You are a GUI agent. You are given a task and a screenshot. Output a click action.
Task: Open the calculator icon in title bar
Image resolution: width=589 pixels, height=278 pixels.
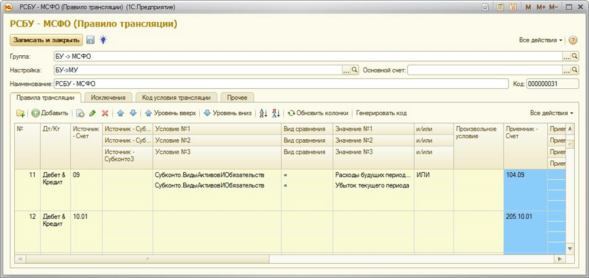pyautogui.click(x=500, y=7)
